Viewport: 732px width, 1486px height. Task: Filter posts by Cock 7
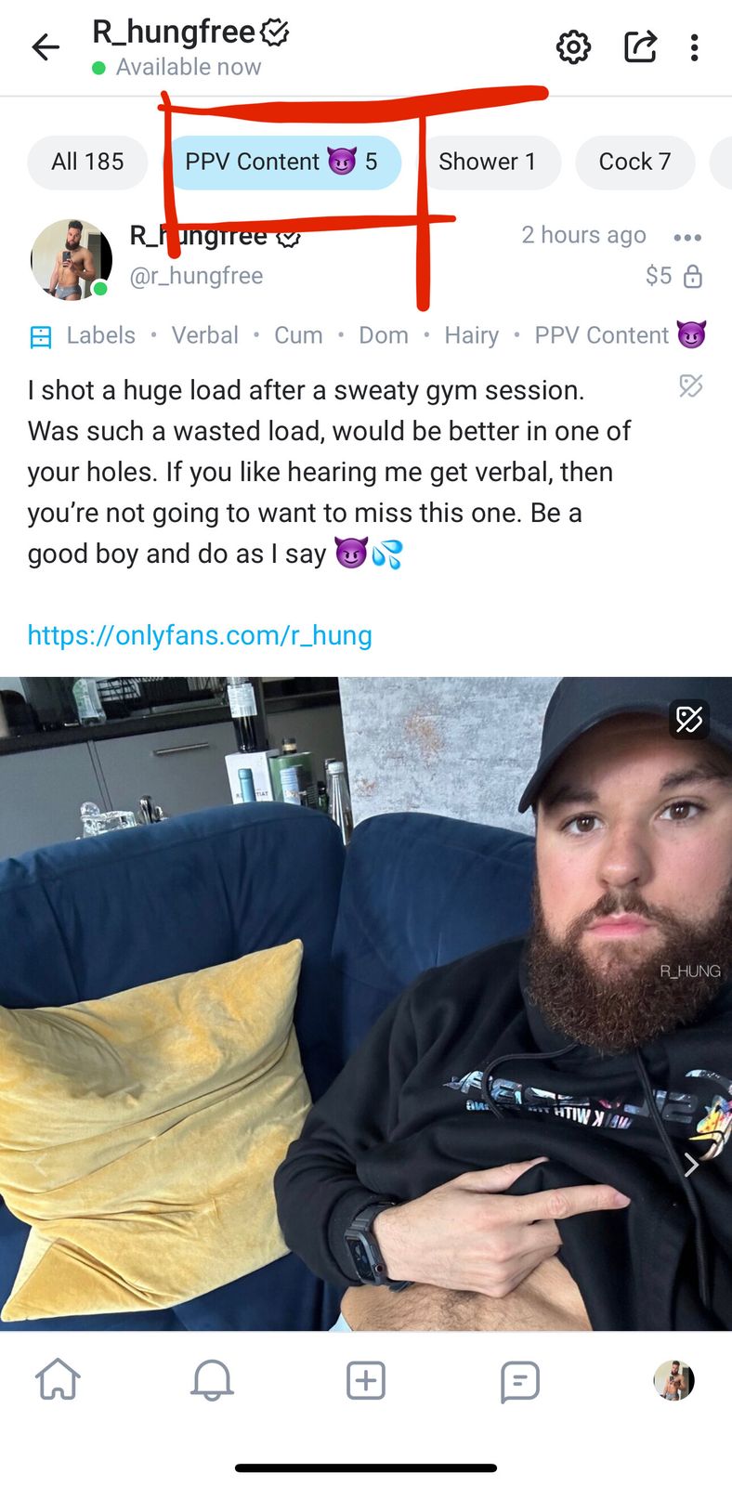634,163
